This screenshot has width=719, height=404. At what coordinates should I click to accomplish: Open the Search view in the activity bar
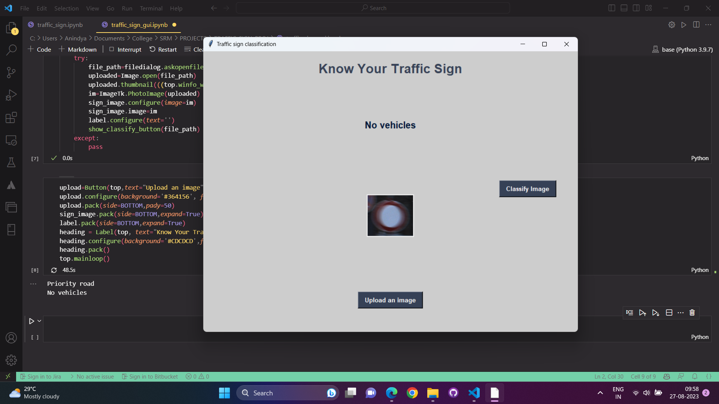pyautogui.click(x=11, y=49)
